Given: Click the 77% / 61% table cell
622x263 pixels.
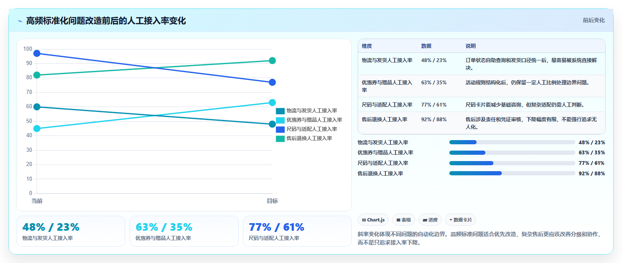Looking at the screenshot, I should click(434, 104).
